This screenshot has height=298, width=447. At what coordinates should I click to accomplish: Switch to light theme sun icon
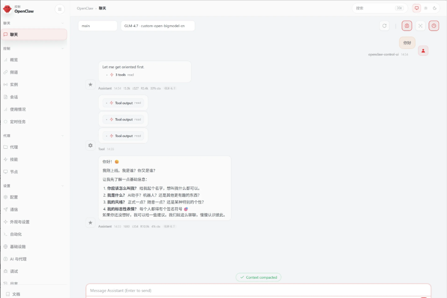(x=426, y=8)
